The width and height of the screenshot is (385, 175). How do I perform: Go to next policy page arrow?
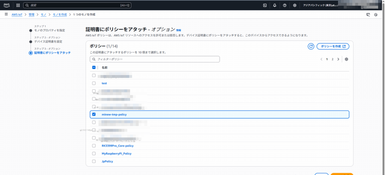click(x=338, y=59)
